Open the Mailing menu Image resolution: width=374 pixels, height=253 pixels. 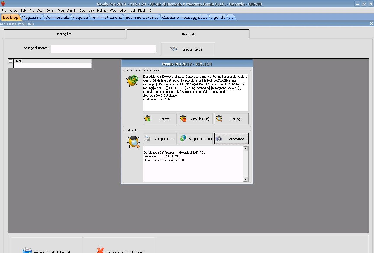[102, 11]
